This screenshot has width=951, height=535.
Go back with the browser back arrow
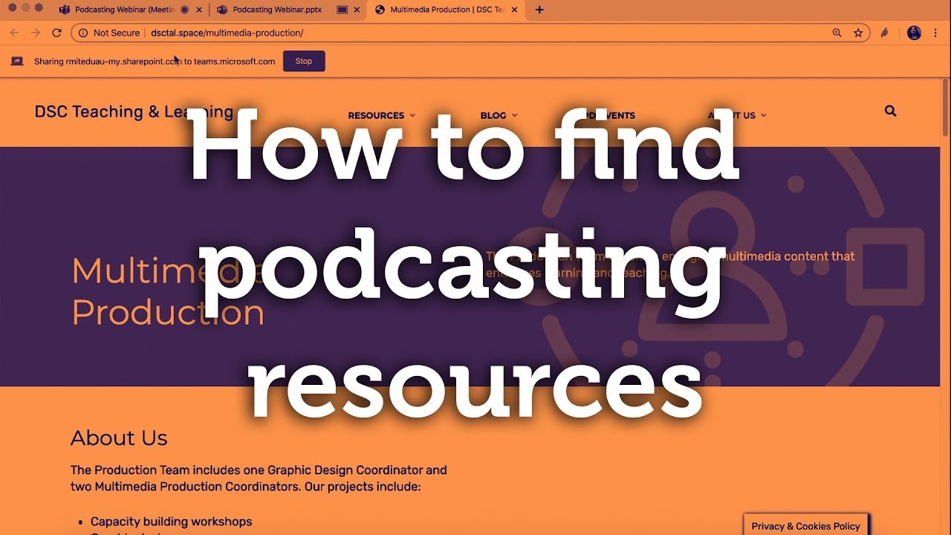[x=14, y=33]
